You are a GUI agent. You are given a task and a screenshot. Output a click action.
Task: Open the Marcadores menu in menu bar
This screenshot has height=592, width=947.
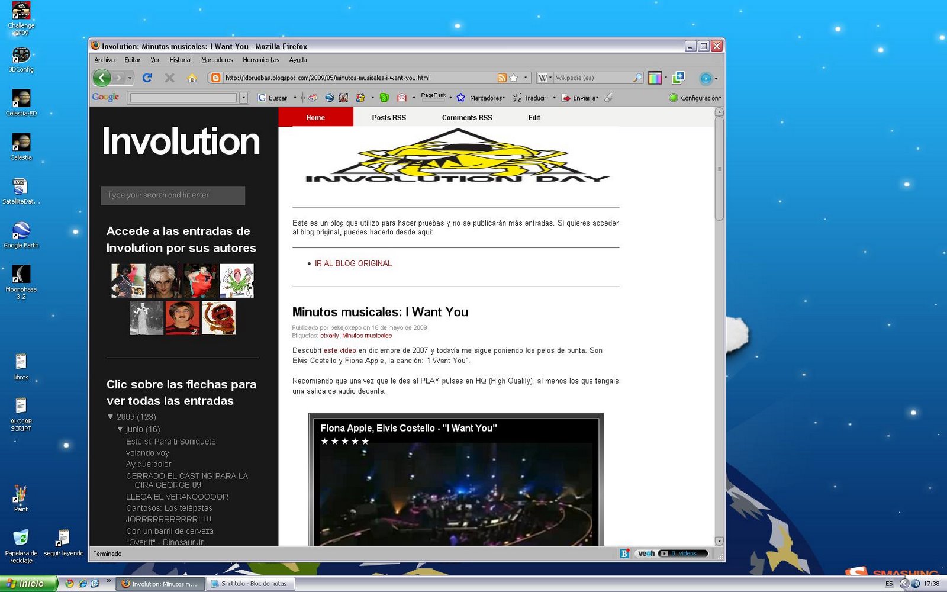click(217, 60)
